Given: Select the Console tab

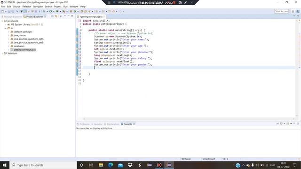Looking at the screenshot, I should 128,124.
